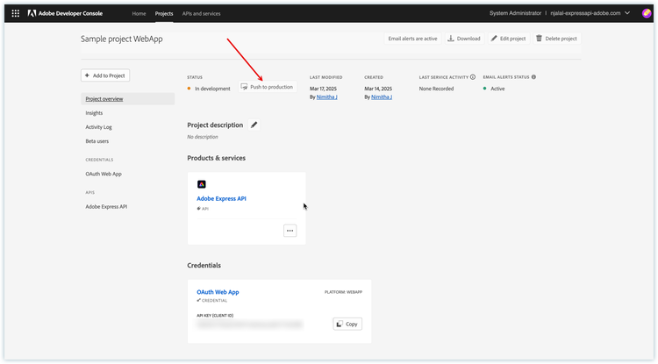Click the None Recorded service activity text
Viewport: 658px width, 364px height.
pos(436,89)
